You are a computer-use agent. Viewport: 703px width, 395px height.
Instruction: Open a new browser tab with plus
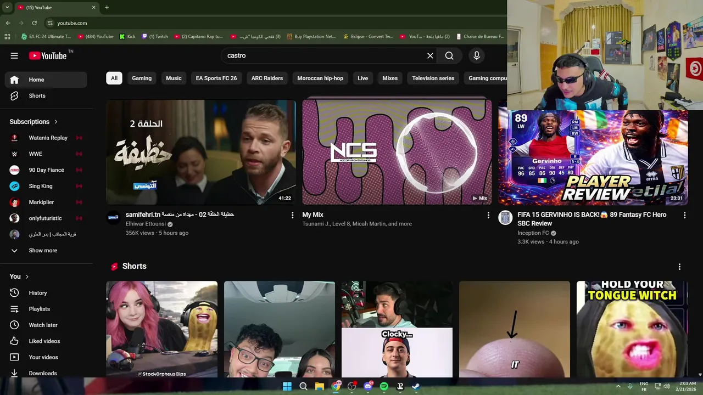click(x=107, y=7)
